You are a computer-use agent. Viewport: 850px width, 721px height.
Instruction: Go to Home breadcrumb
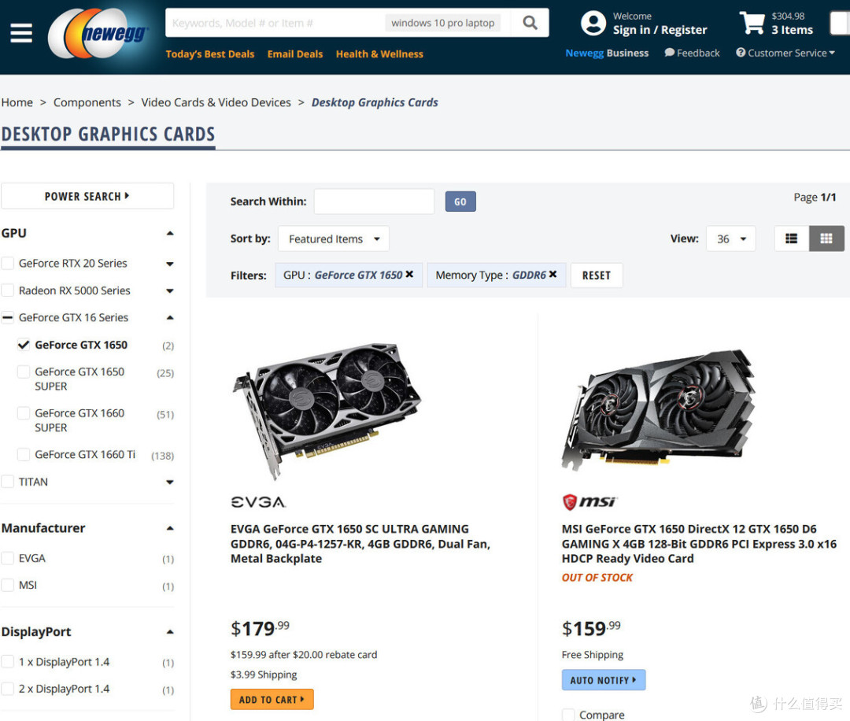coord(17,102)
